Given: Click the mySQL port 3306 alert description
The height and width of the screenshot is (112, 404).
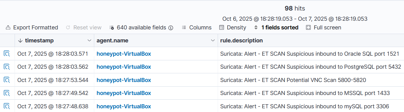Looking at the screenshot, I should (304, 106).
